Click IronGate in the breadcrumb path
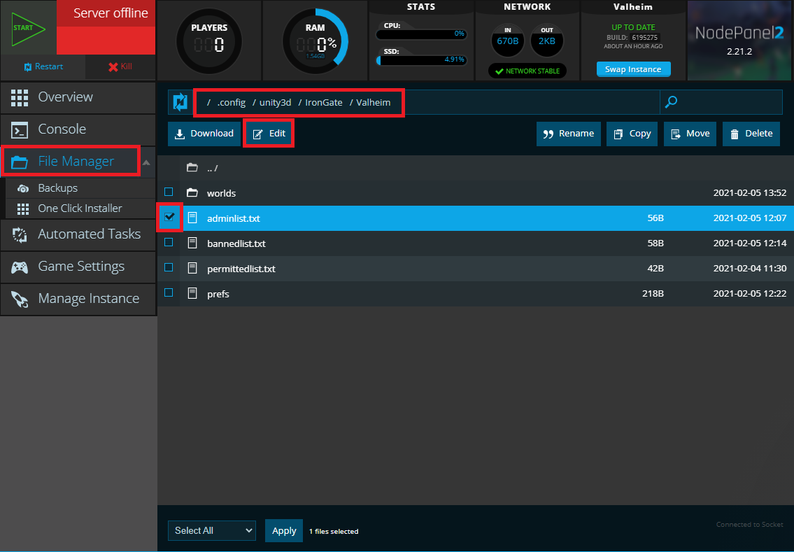Viewport: 794px width, 552px height. coord(323,102)
